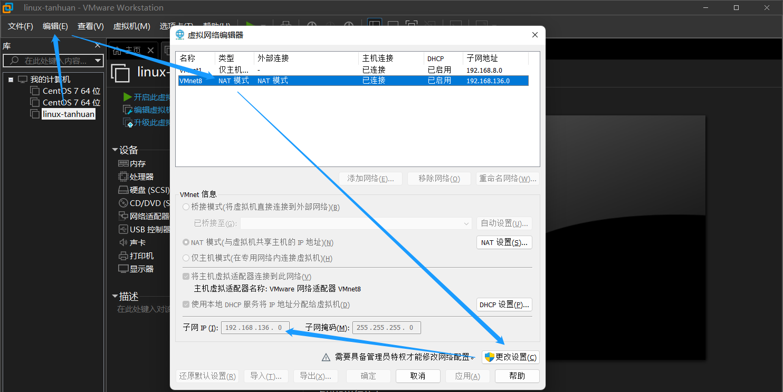Viewport: 783px width, 392px height.
Task: Open the 已桥接至 adapter combo box
Action: click(x=356, y=223)
